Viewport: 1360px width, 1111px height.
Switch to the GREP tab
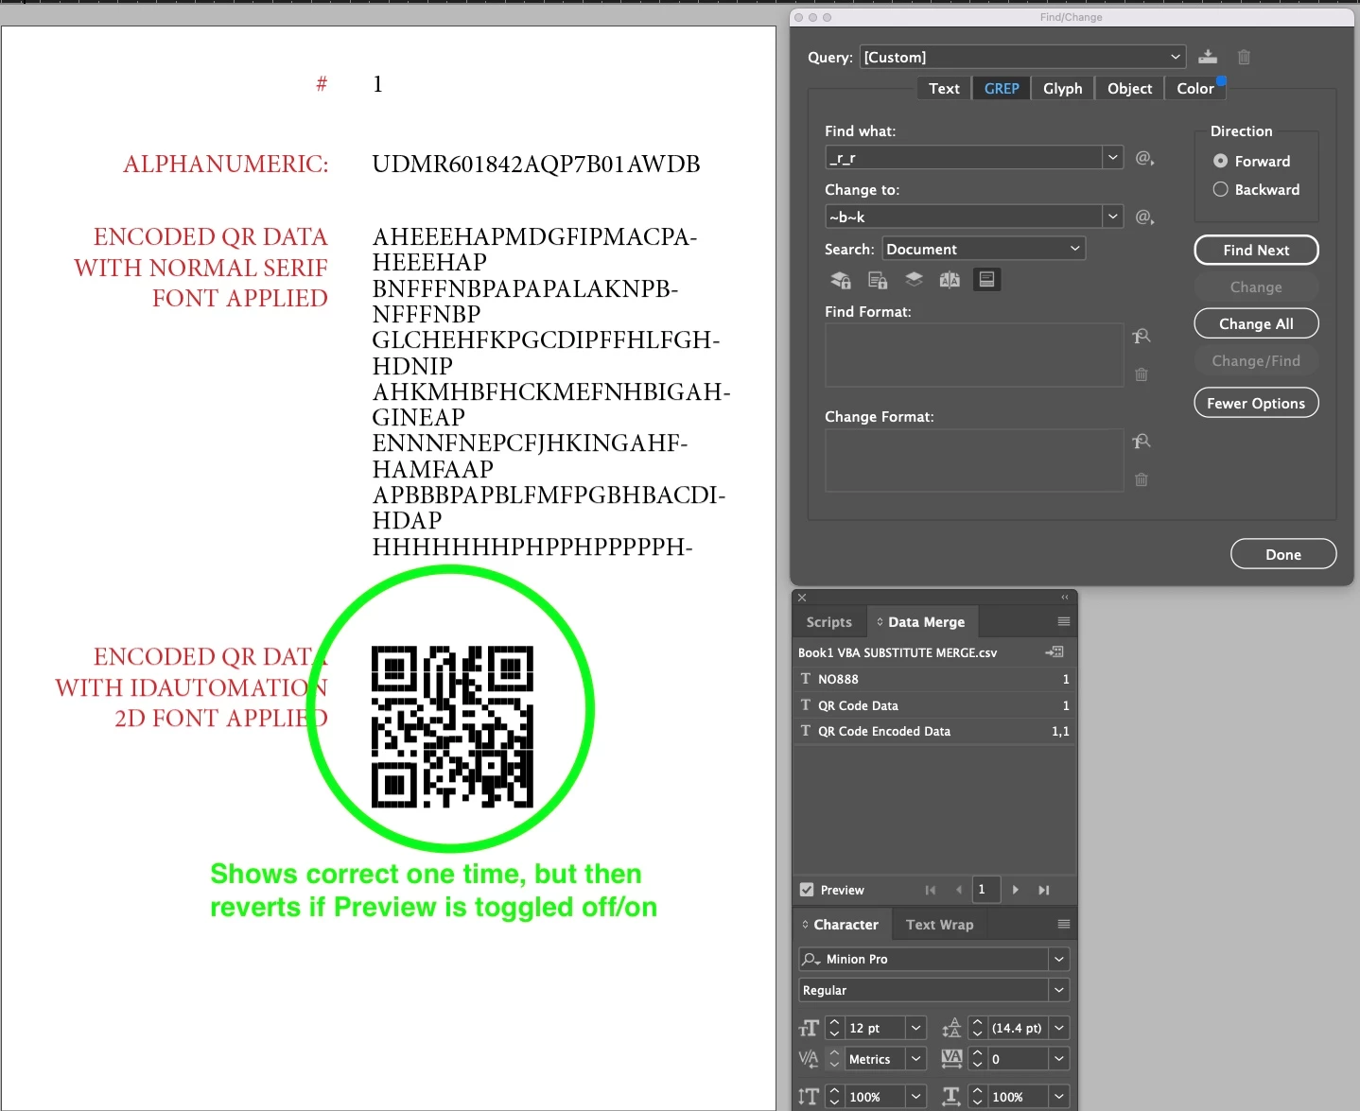point(1002,88)
